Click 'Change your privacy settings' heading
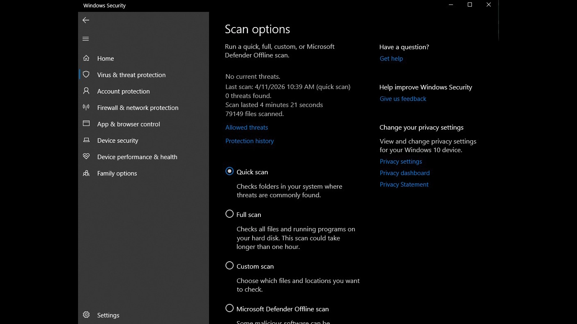This screenshot has width=577, height=324. [421, 128]
